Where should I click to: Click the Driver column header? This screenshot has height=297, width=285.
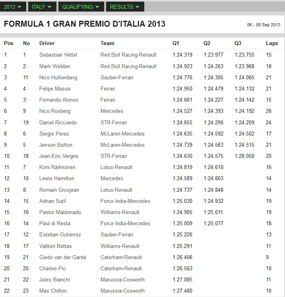tap(47, 43)
